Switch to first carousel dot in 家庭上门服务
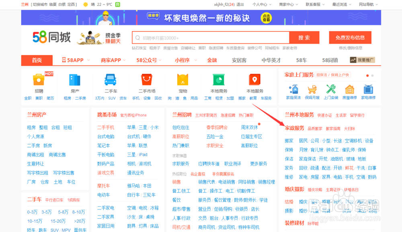 [x=367, y=76]
